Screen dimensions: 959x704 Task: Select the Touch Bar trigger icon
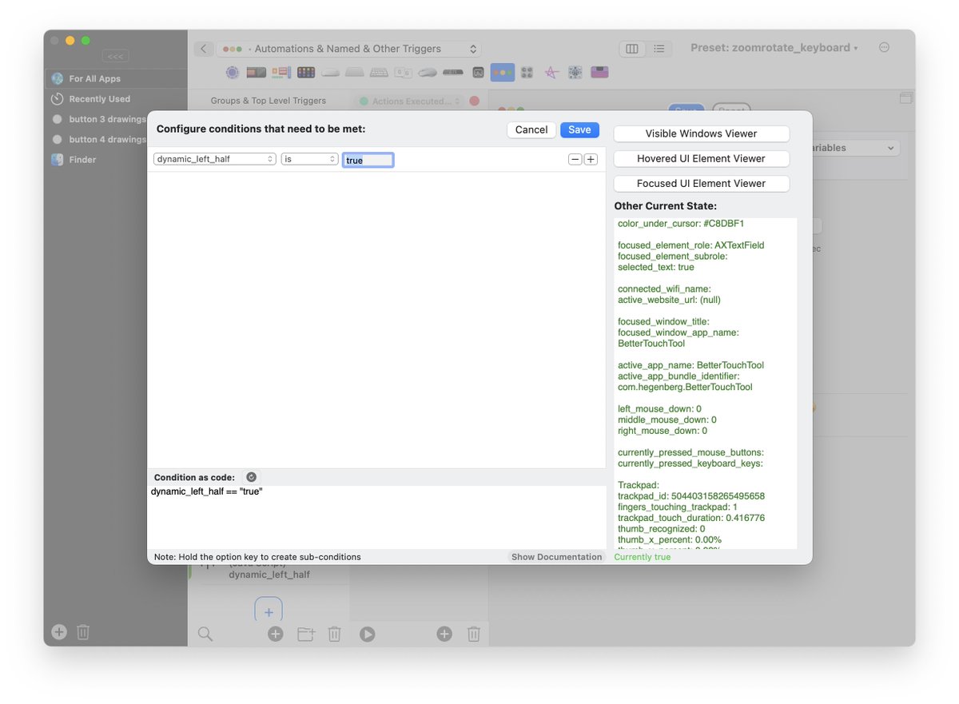pos(257,72)
